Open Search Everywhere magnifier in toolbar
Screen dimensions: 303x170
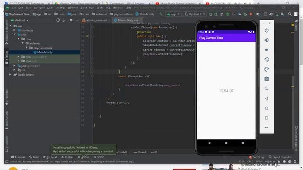290,14
